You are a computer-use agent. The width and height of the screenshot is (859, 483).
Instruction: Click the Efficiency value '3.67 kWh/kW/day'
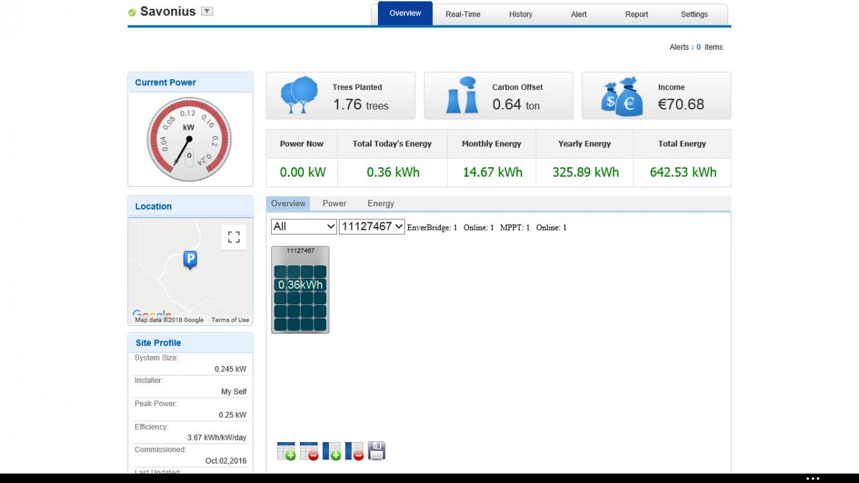[x=217, y=437]
